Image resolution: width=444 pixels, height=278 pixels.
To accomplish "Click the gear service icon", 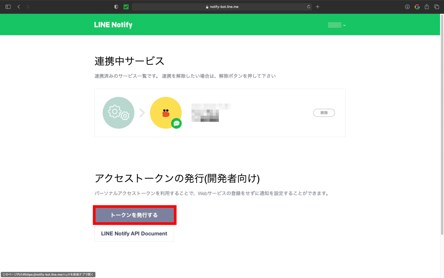I will coord(118,113).
